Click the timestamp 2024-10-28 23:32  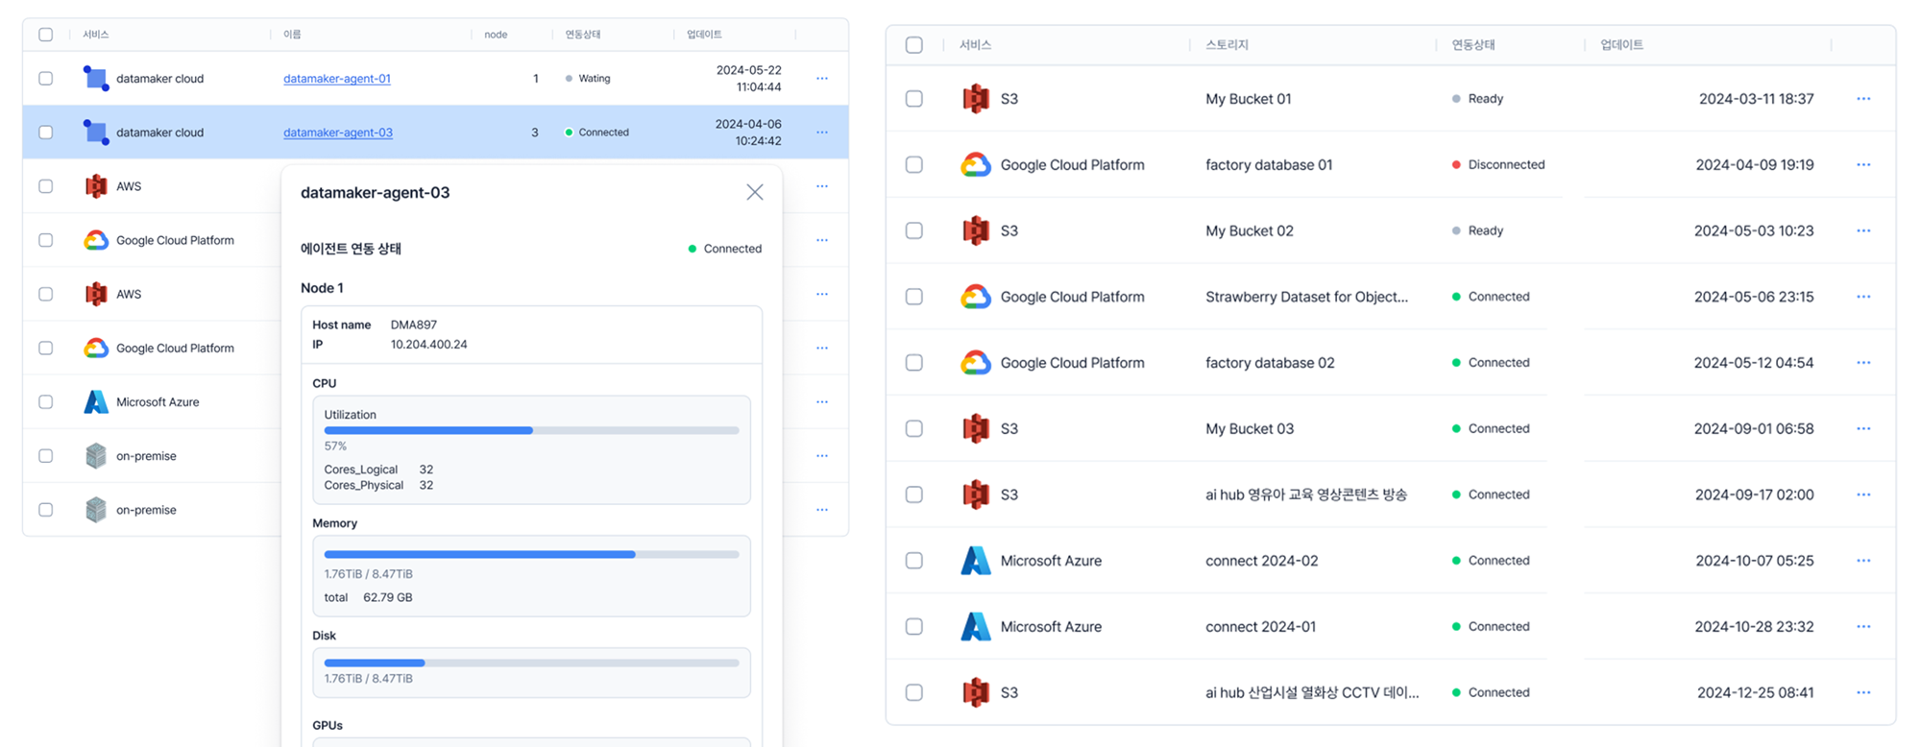(x=1754, y=627)
